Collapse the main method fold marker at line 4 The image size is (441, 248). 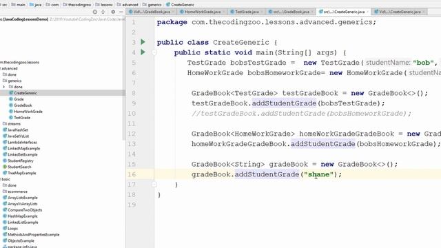[154, 52]
